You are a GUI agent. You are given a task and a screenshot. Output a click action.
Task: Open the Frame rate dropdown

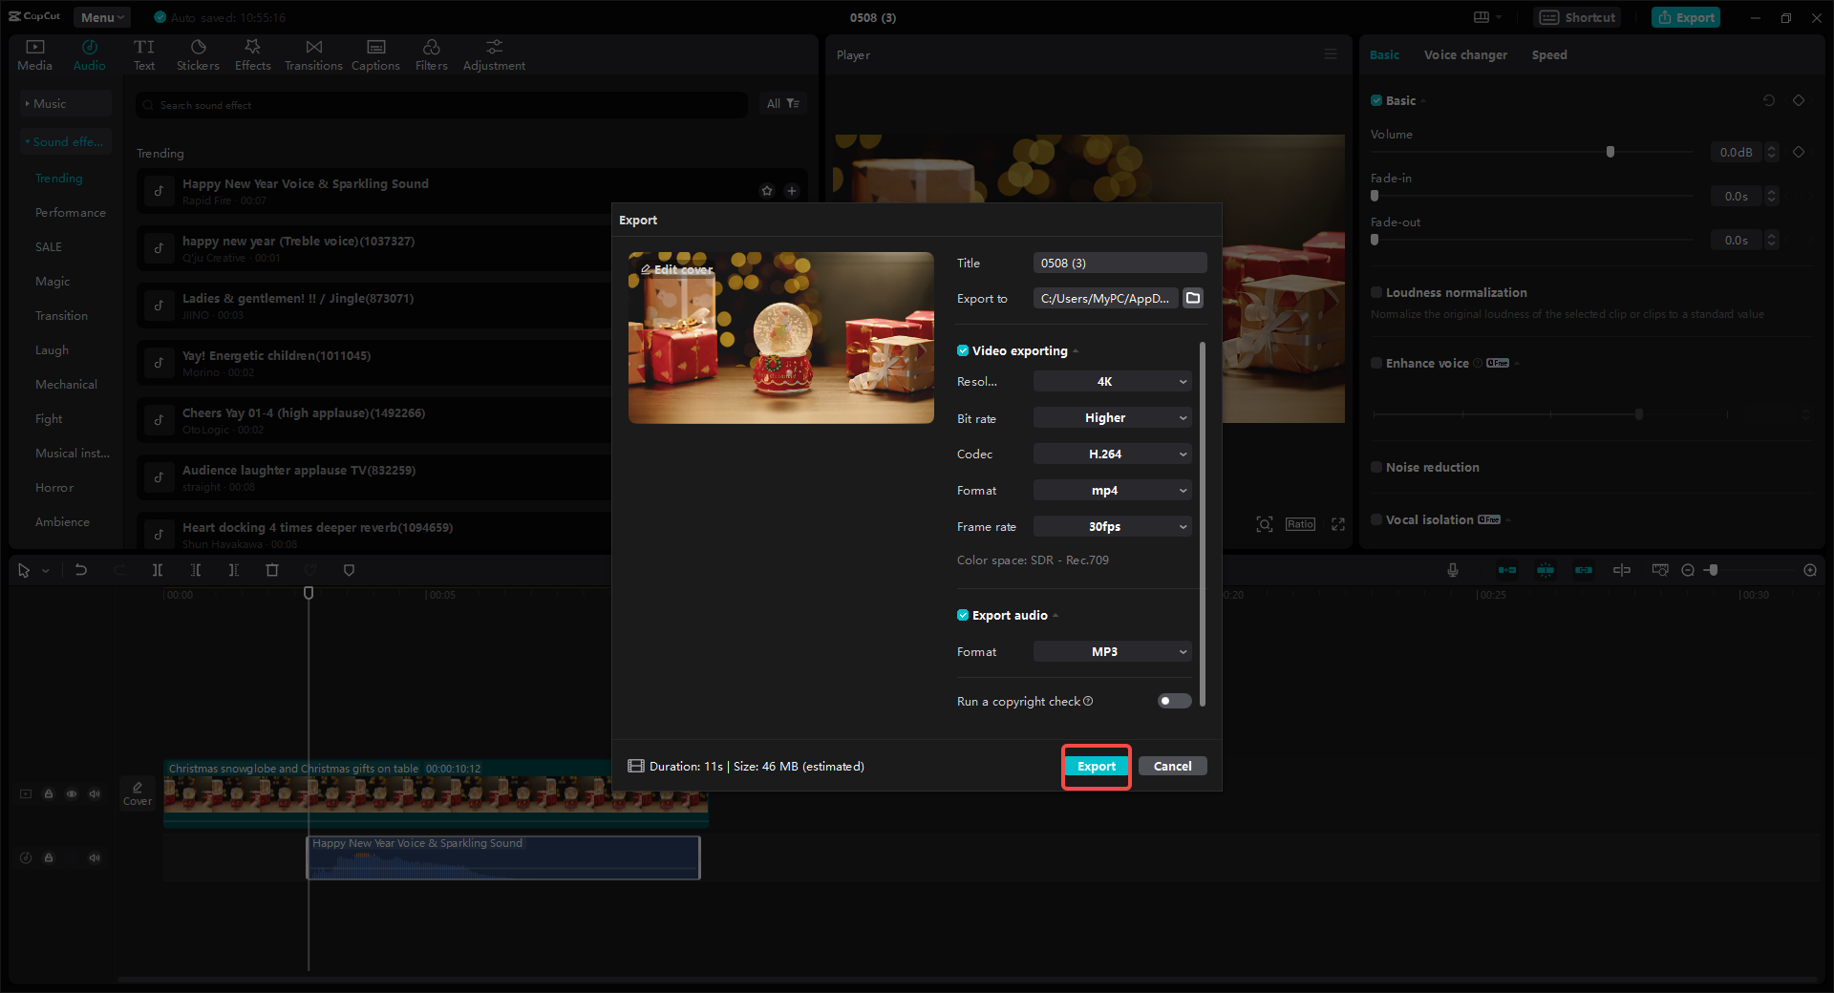pos(1111,526)
